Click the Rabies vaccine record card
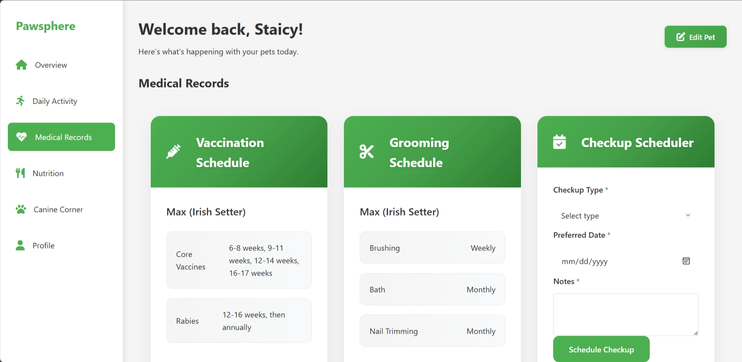This screenshot has width=742, height=362. [x=239, y=320]
